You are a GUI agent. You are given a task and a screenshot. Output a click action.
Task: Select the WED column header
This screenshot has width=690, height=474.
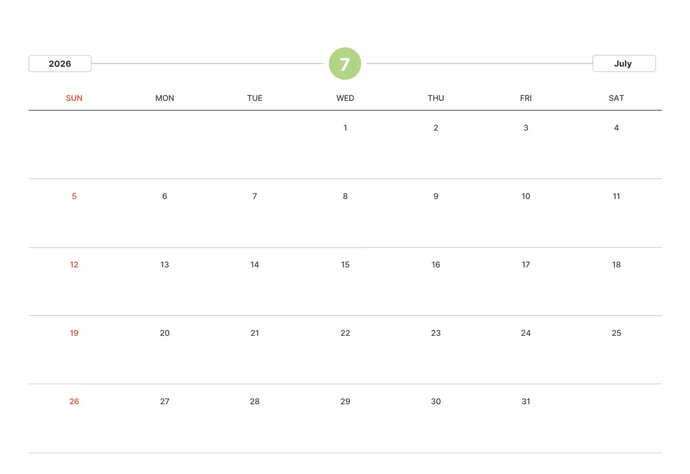point(345,98)
